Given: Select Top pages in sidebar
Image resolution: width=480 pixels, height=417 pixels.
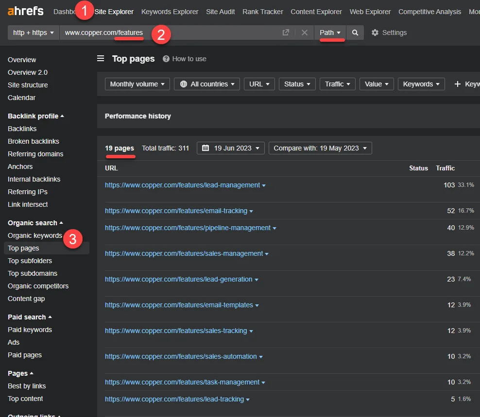Looking at the screenshot, I should click(x=47, y=248).
